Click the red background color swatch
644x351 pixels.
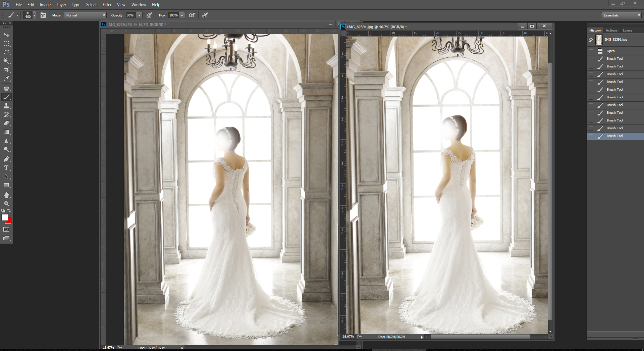point(9,222)
